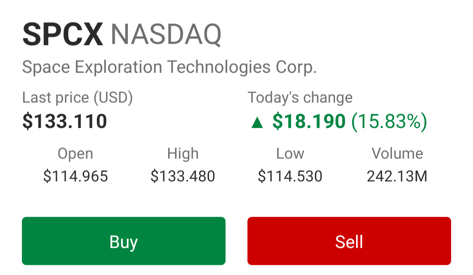Click the dollar sign of the last price
The width and height of the screenshot is (473, 275).
28,122
